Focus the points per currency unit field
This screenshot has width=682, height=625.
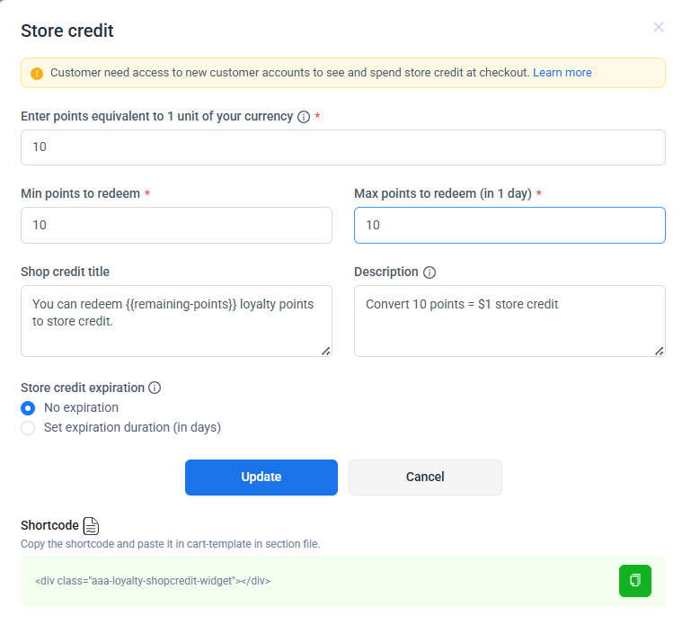[x=342, y=147]
